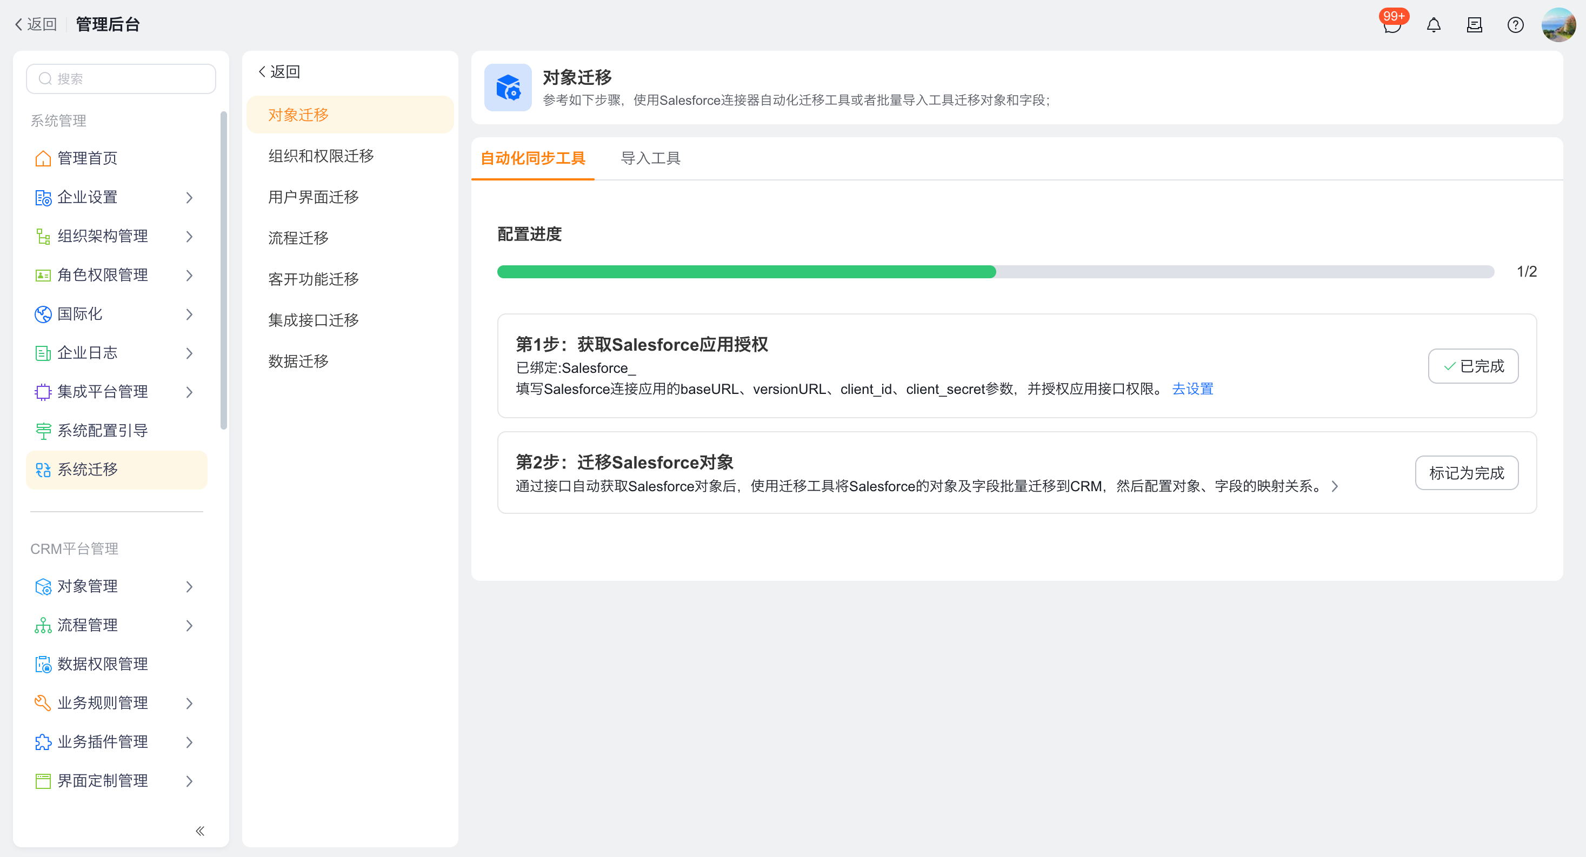Image resolution: width=1586 pixels, height=857 pixels.
Task: Expand 对象管理 submenu arrow
Action: 189,587
